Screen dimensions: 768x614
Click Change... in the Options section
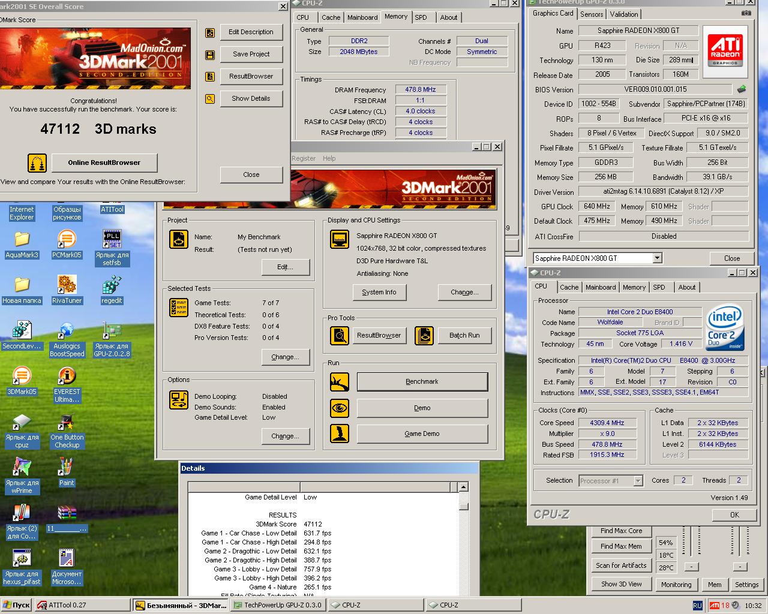286,437
